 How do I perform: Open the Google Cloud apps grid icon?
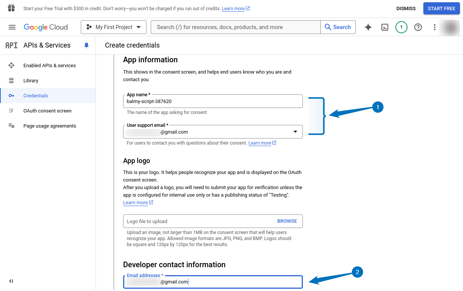(11, 8)
